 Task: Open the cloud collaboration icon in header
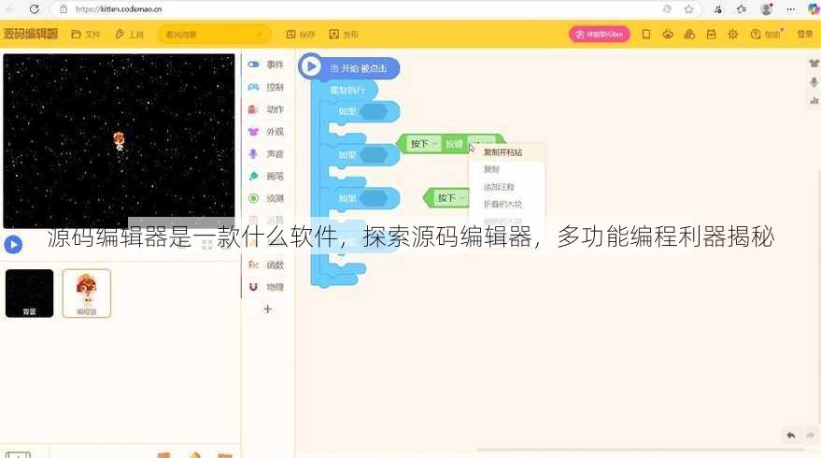(x=689, y=34)
